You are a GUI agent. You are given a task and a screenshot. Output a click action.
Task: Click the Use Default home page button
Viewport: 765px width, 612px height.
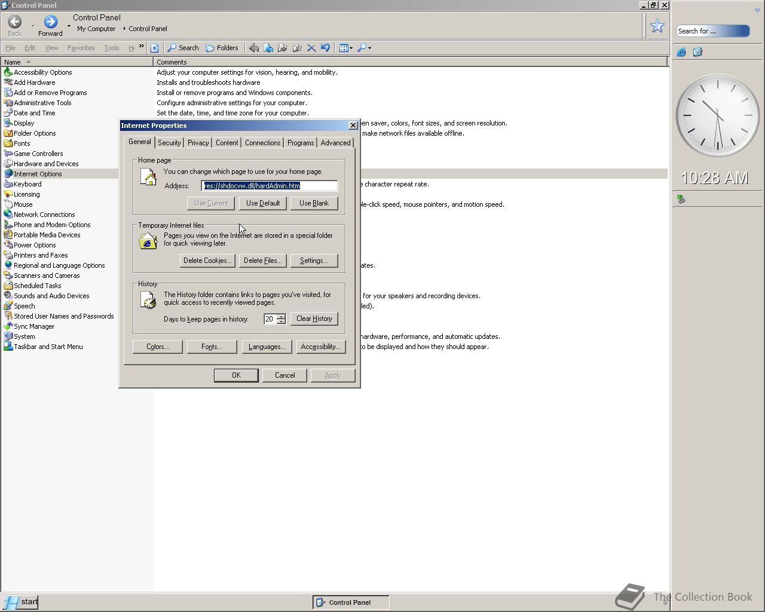click(263, 203)
